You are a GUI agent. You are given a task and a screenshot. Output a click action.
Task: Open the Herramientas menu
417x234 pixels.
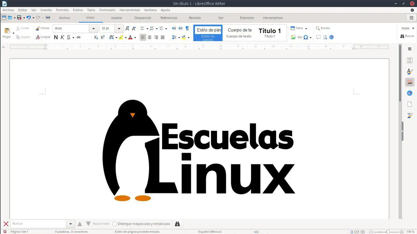pos(130,10)
